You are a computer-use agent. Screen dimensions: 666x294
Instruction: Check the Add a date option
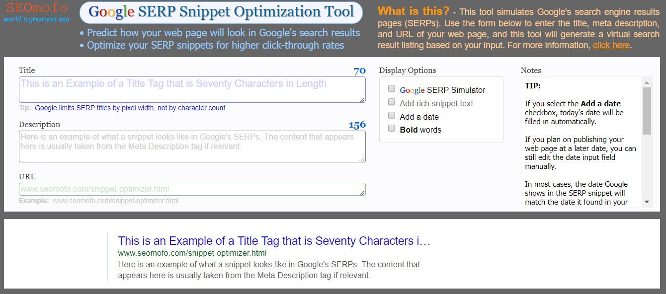tap(392, 116)
